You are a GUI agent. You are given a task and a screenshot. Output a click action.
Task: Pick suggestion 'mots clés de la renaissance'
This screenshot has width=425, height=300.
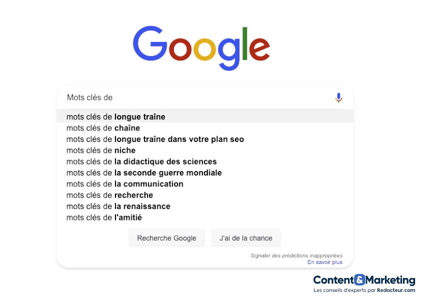click(118, 206)
